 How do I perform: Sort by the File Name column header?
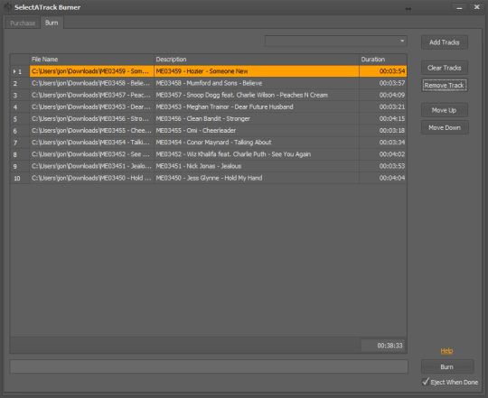(91, 60)
